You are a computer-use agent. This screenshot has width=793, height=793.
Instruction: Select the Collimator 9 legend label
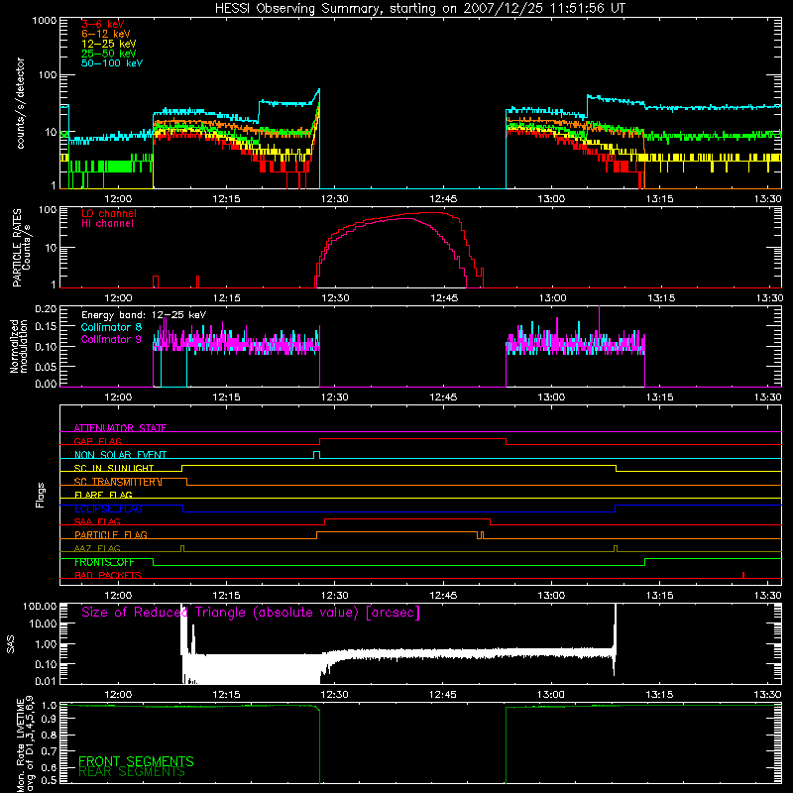click(x=111, y=339)
